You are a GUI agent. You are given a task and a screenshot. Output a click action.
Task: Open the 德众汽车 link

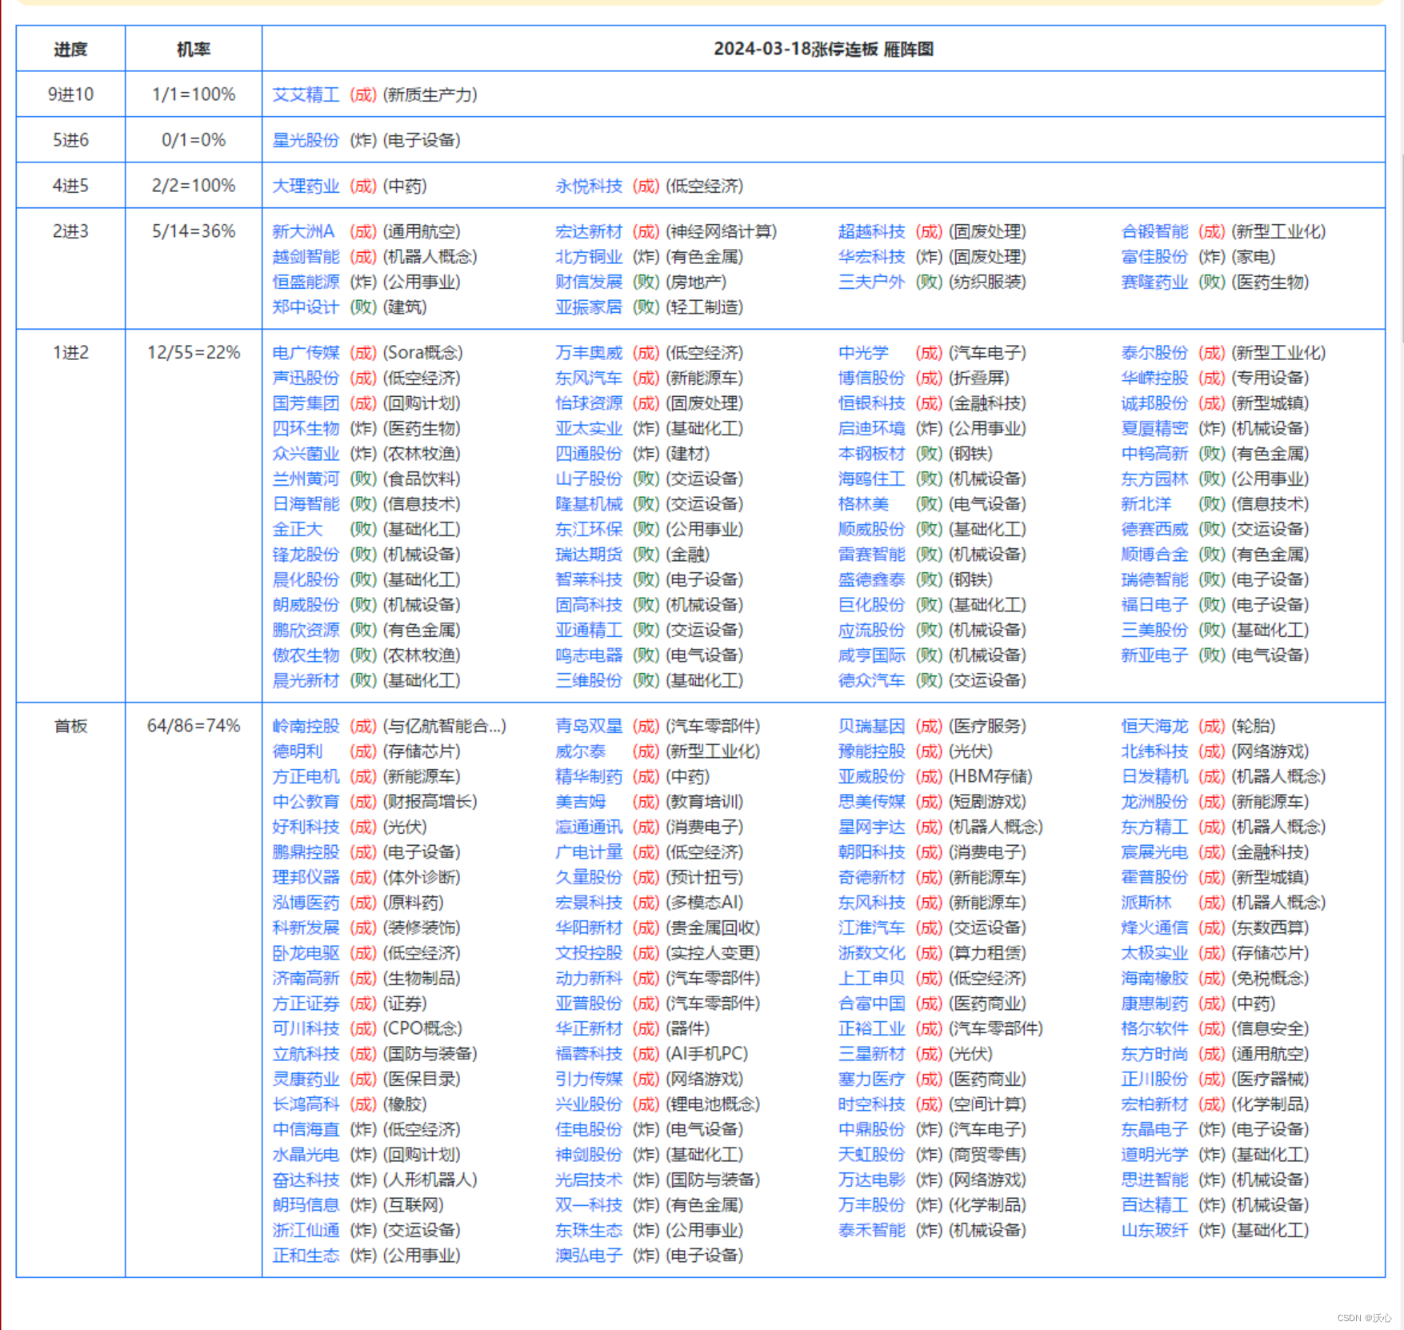[x=872, y=680]
